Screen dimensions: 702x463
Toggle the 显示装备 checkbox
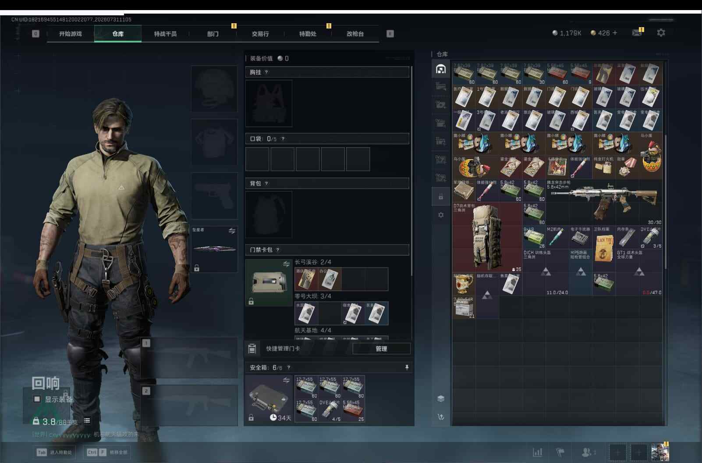(37, 399)
